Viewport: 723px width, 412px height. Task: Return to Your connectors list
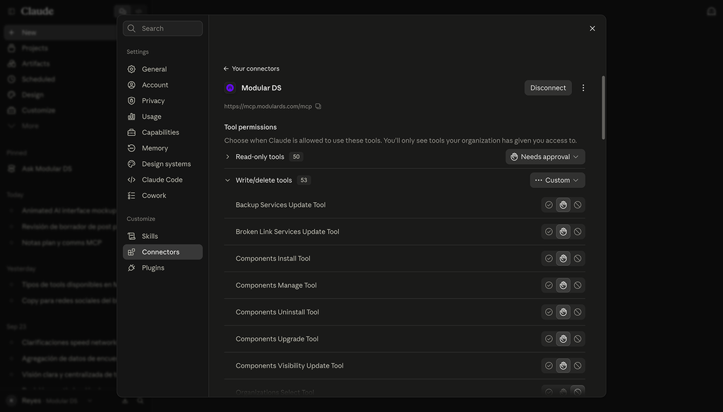coord(252,69)
